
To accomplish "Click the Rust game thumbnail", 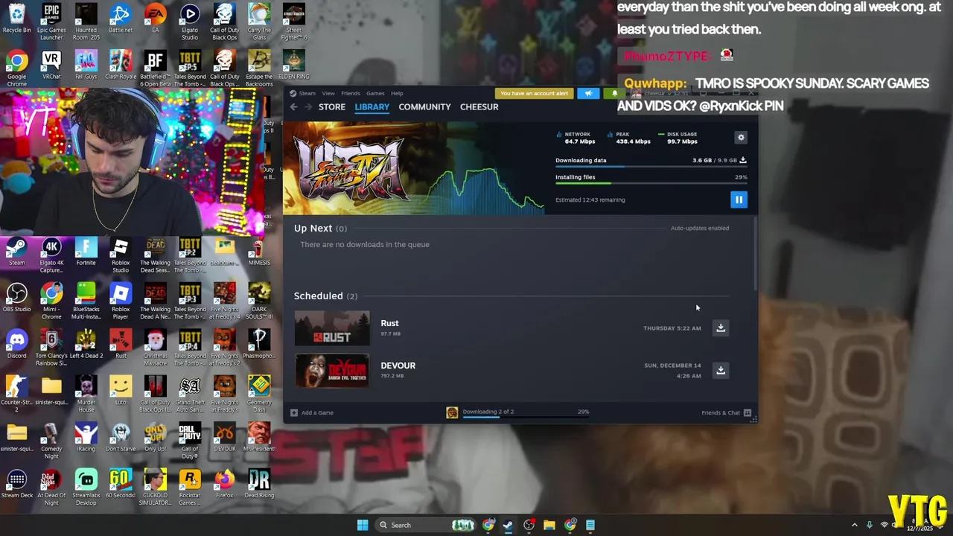I will coord(332,328).
